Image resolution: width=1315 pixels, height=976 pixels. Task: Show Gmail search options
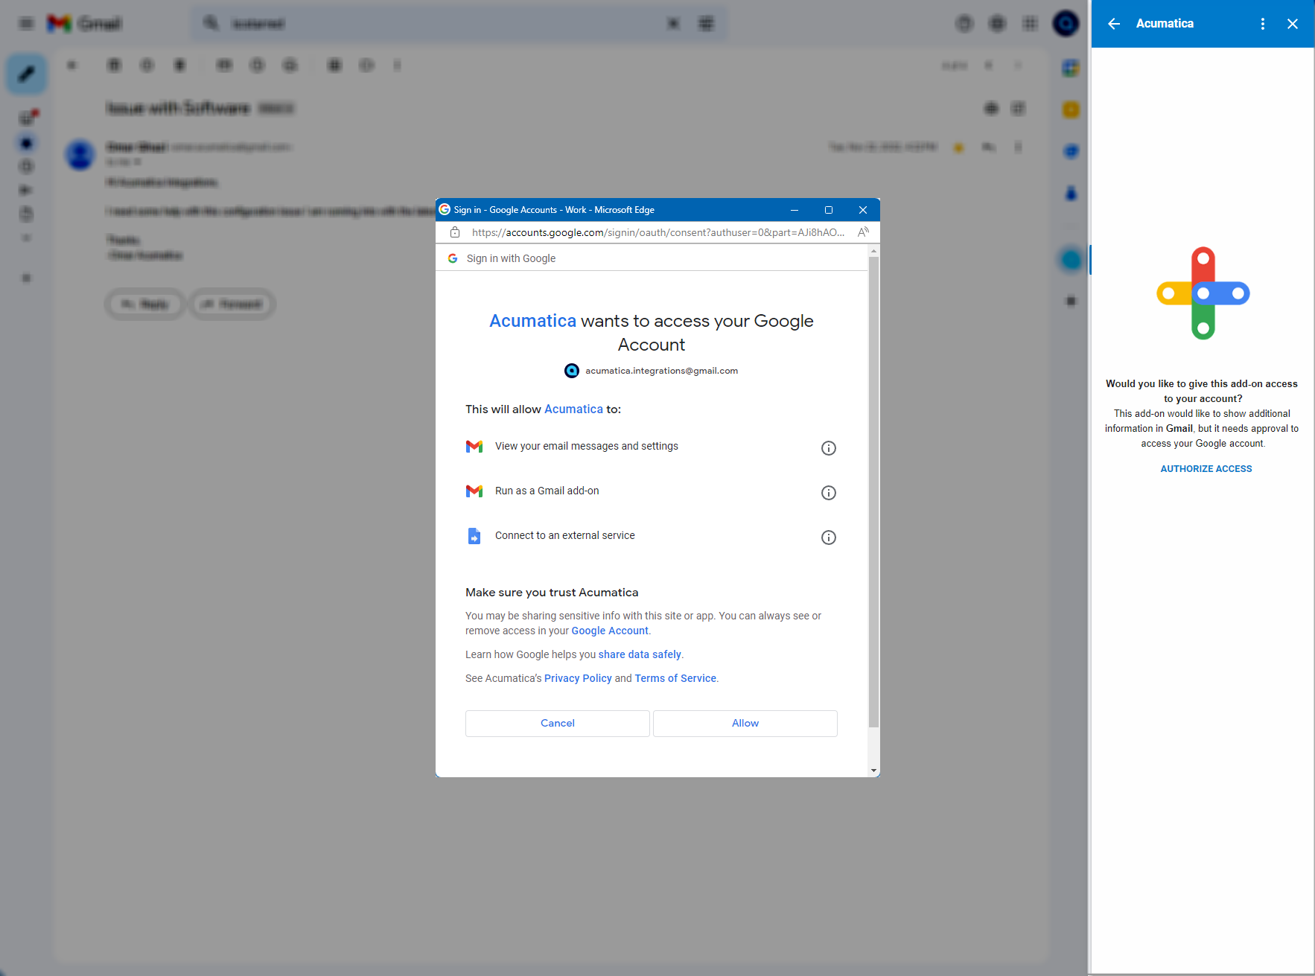click(x=706, y=24)
